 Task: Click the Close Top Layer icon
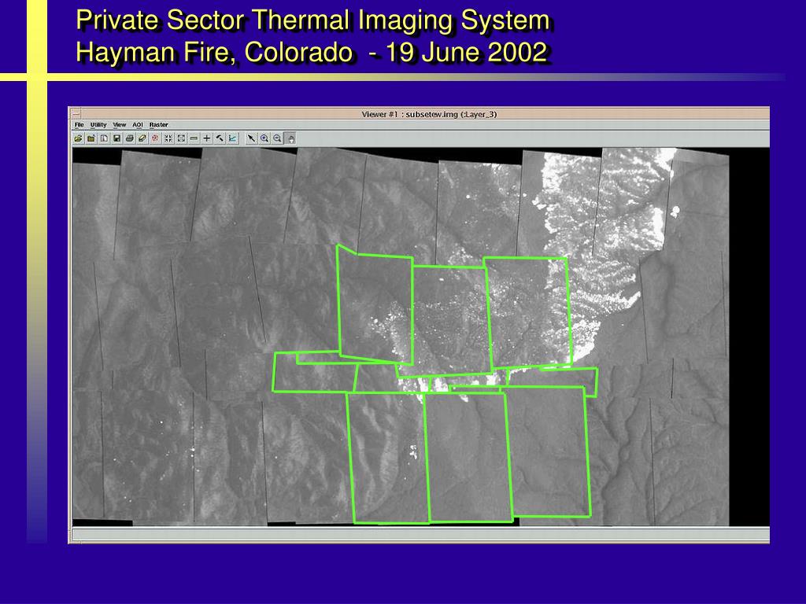pos(91,138)
